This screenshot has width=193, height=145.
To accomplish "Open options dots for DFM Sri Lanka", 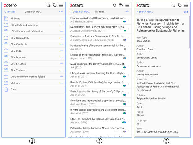I will [x=61, y=64].
